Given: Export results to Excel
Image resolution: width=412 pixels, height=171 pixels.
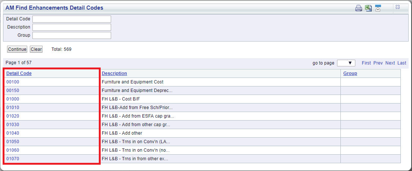Looking at the screenshot, I should [x=368, y=9].
